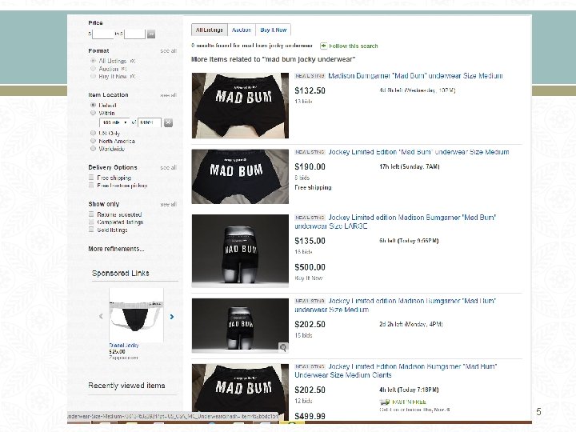Click the Fast 'N Free shipping truck icon
576x432 pixels.
[x=384, y=402]
